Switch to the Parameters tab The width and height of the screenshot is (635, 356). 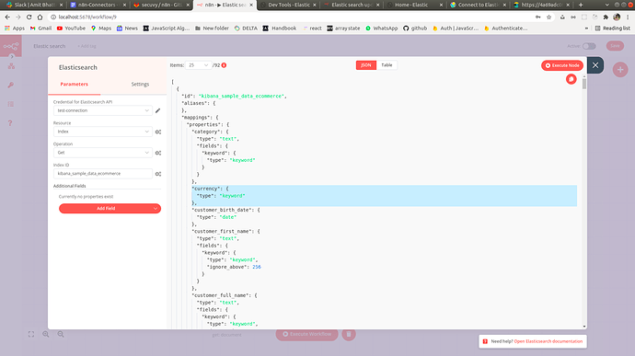click(x=75, y=85)
